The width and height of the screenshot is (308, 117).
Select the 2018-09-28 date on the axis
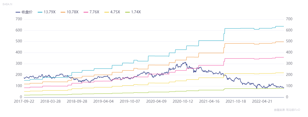[x=77, y=101]
